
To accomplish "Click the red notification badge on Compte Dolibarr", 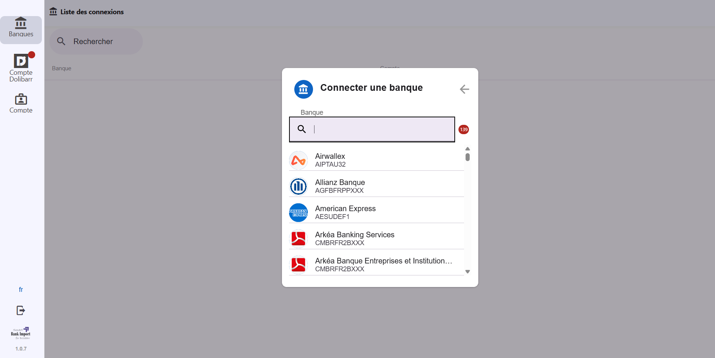I will pyautogui.click(x=32, y=55).
